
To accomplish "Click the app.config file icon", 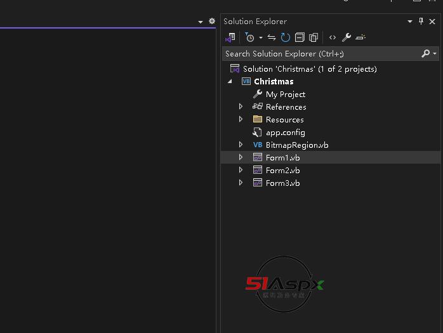I will pos(257,132).
